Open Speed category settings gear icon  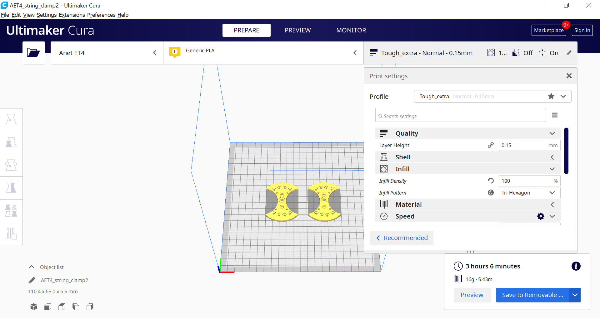coord(541,216)
